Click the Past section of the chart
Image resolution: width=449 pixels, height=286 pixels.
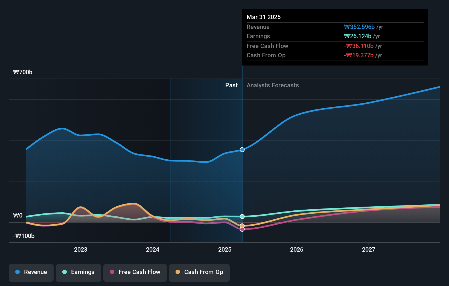pyautogui.click(x=232, y=85)
